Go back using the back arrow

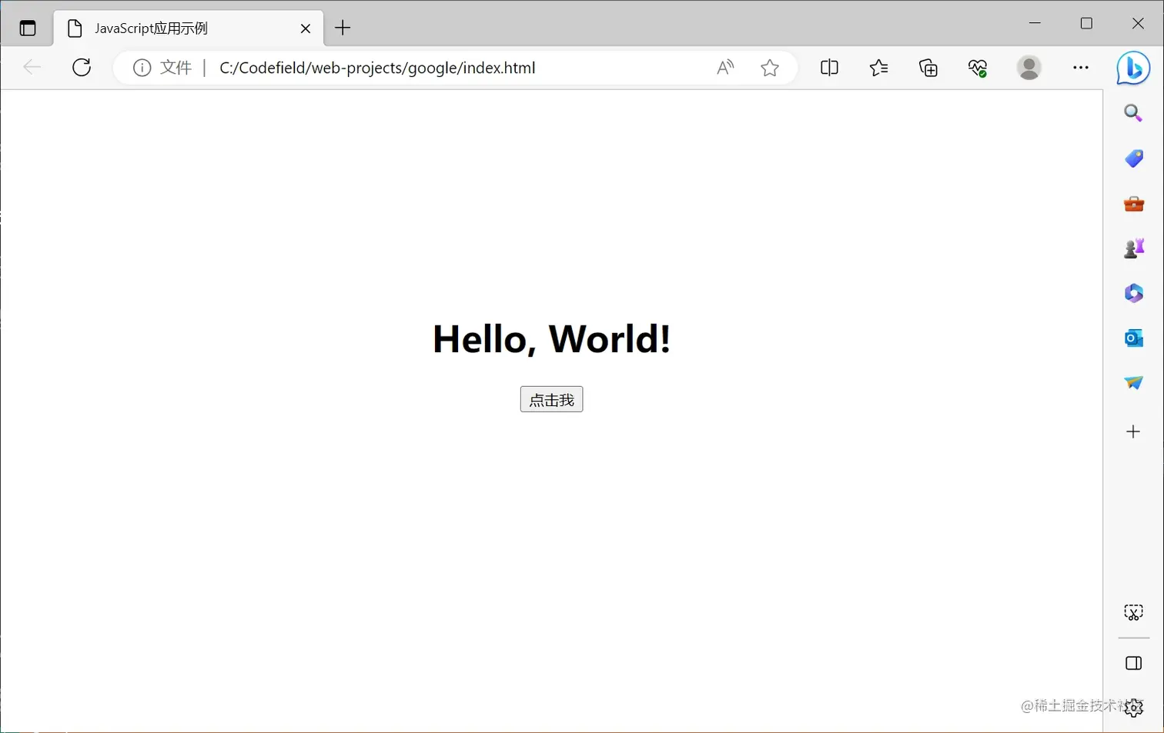coord(32,68)
